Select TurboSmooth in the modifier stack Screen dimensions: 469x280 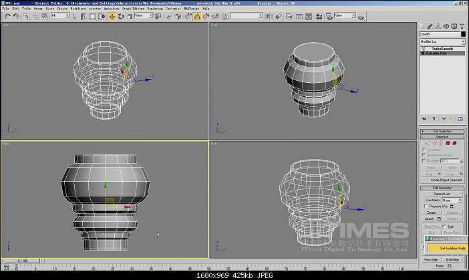(442, 49)
